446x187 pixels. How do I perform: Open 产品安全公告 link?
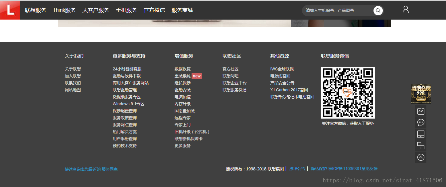282,83
